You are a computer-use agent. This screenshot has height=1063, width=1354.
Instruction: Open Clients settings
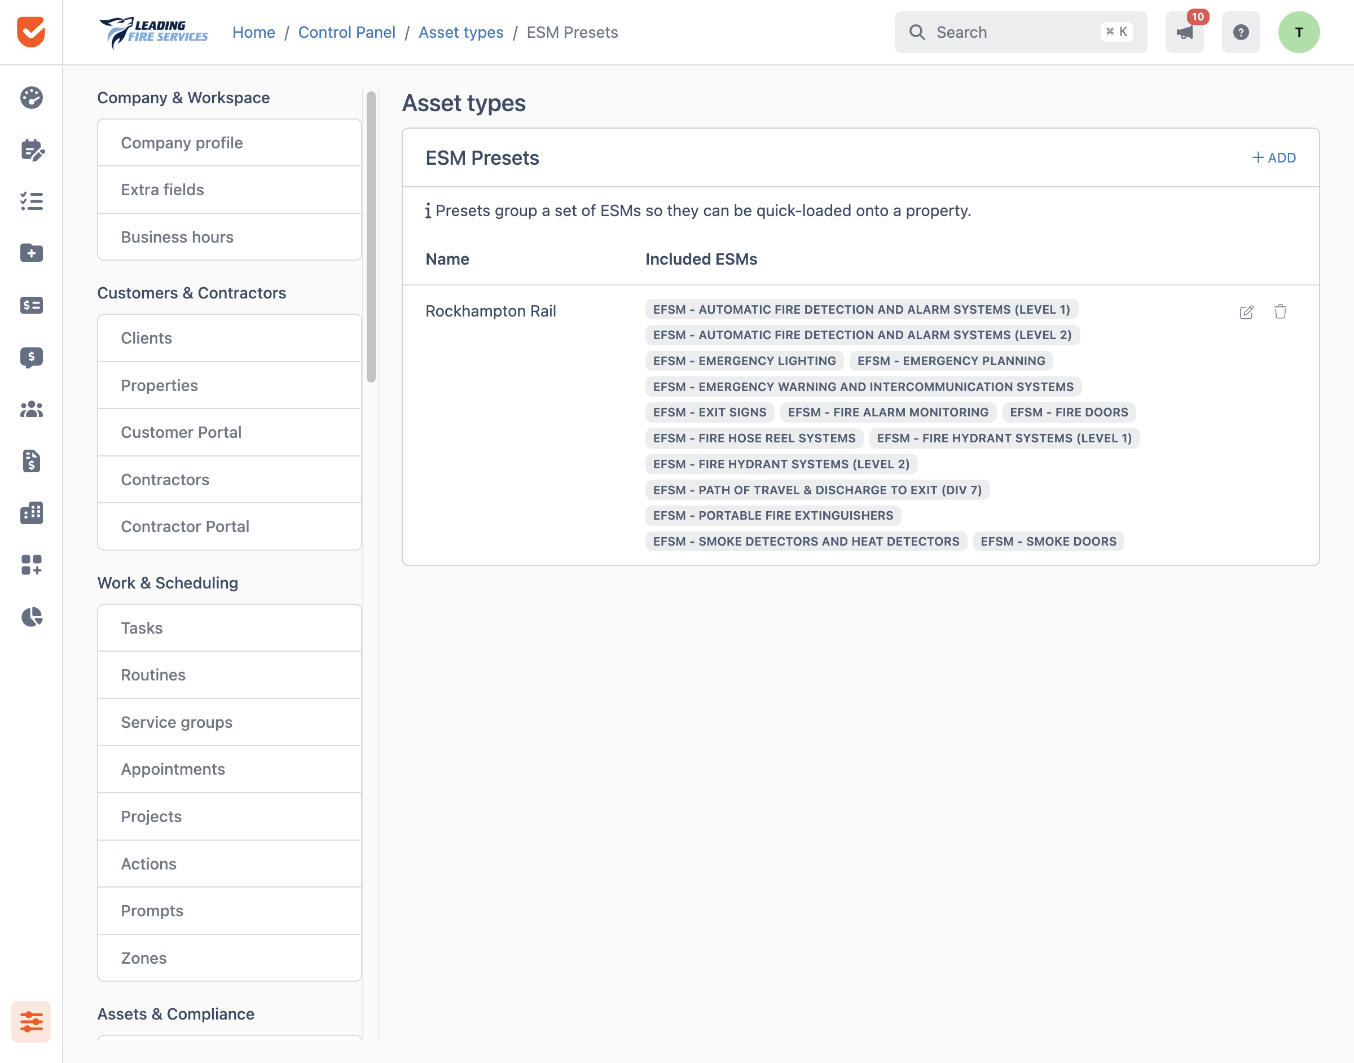coord(229,337)
